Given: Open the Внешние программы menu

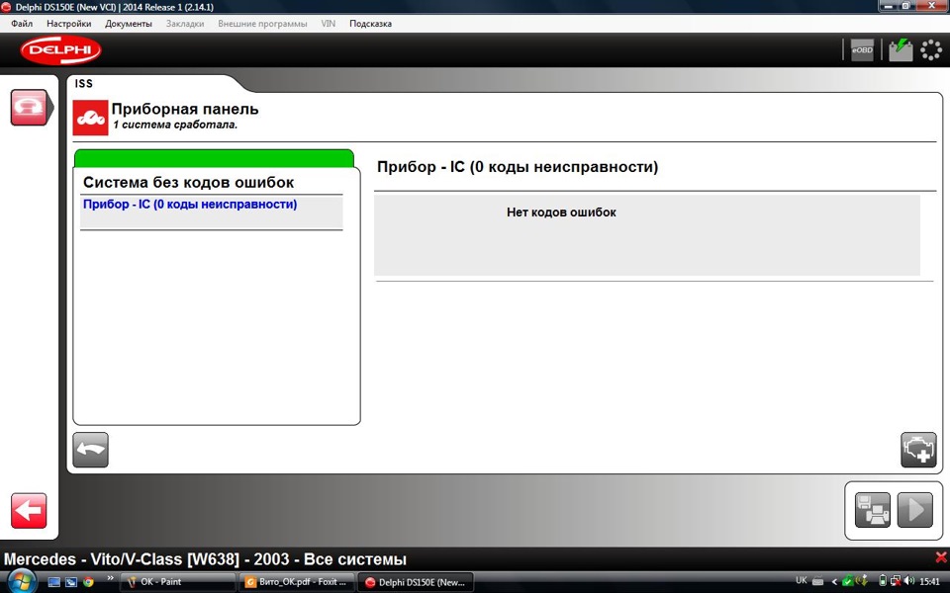Looking at the screenshot, I should coord(262,24).
